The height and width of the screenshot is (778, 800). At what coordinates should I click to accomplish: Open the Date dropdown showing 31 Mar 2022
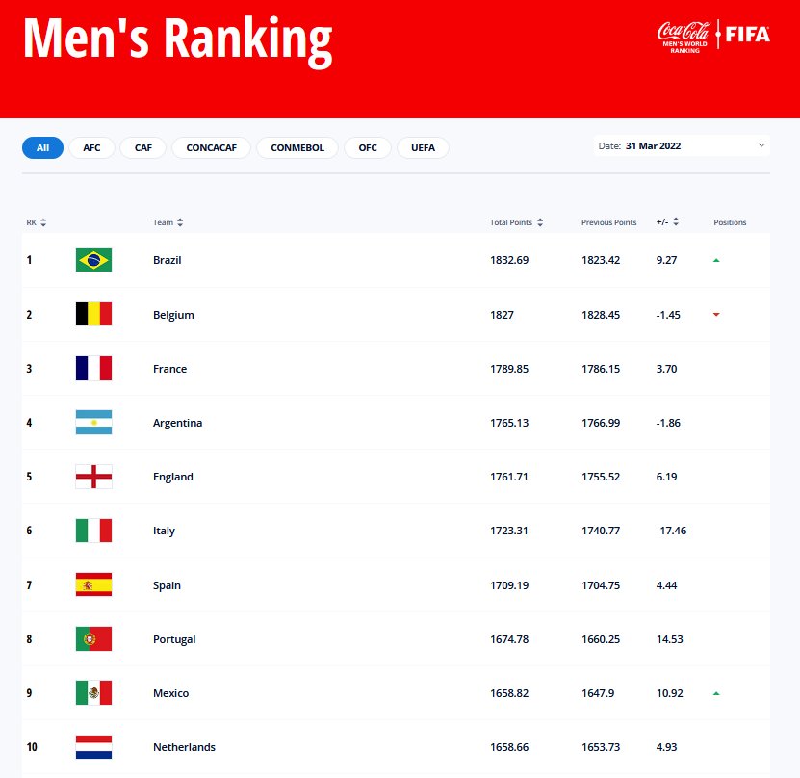pos(682,146)
